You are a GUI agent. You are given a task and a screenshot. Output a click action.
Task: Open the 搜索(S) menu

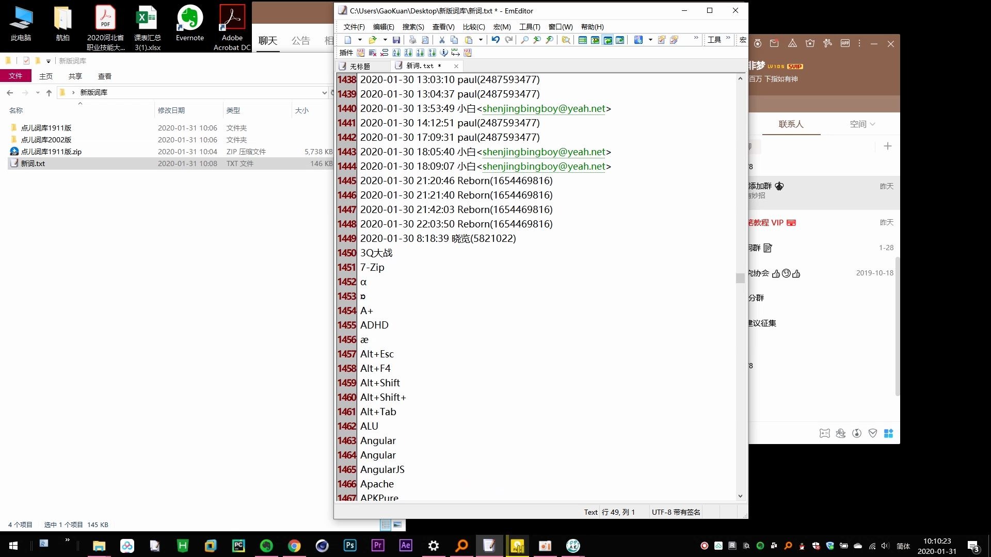point(413,27)
